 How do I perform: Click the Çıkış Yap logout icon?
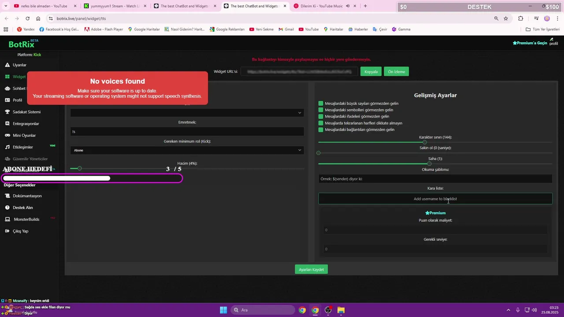pyautogui.click(x=7, y=231)
